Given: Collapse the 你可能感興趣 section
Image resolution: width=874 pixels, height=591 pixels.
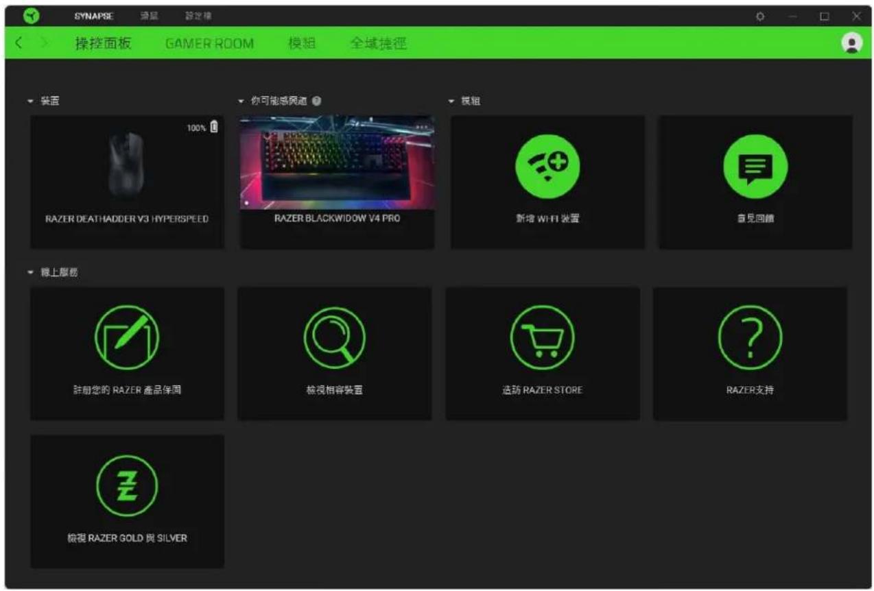Looking at the screenshot, I should click(241, 101).
